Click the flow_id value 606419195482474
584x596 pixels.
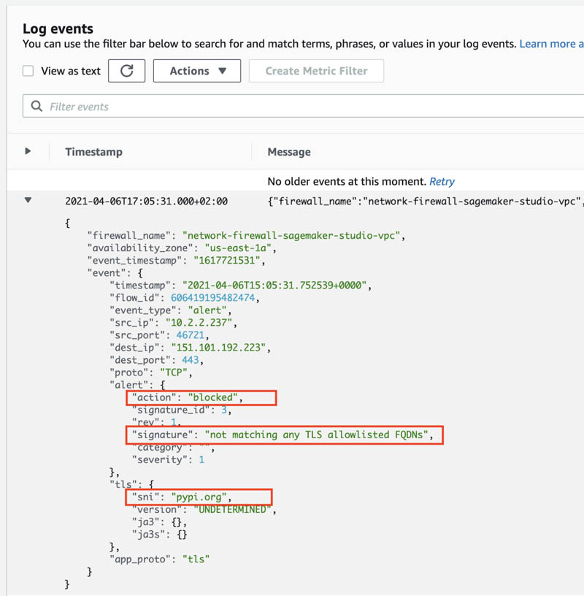click(212, 297)
